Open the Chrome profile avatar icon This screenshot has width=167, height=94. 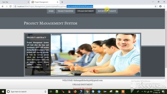[160, 6]
